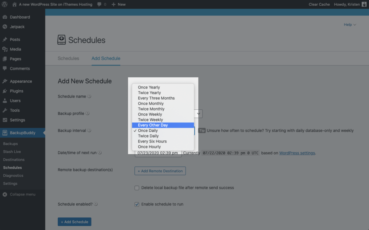Click the home site icon in admin bar
The image size is (369, 230).
pos(14,4)
